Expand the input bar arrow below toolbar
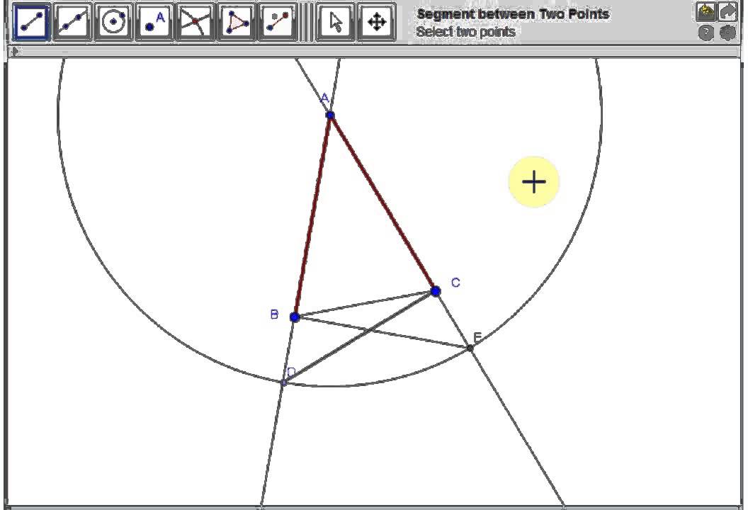 pos(16,51)
